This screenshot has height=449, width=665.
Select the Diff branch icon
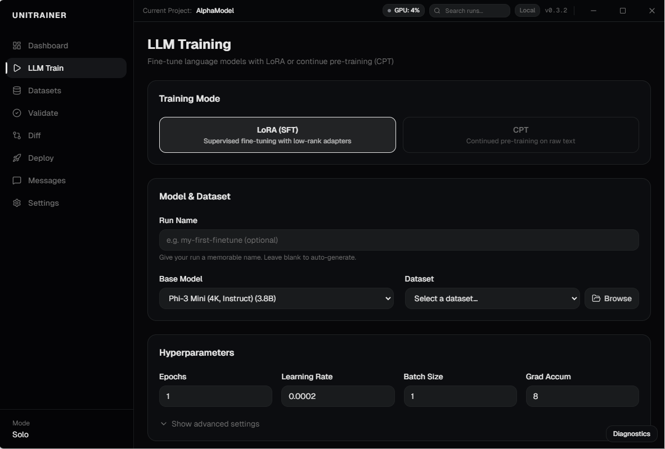coord(17,135)
